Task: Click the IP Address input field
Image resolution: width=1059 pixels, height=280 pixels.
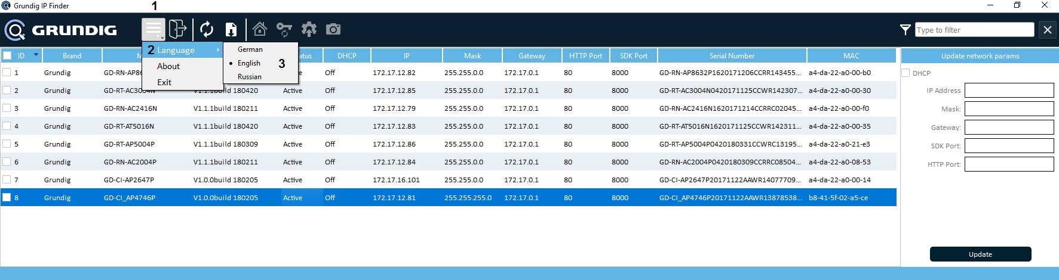Action: pos(1009,91)
